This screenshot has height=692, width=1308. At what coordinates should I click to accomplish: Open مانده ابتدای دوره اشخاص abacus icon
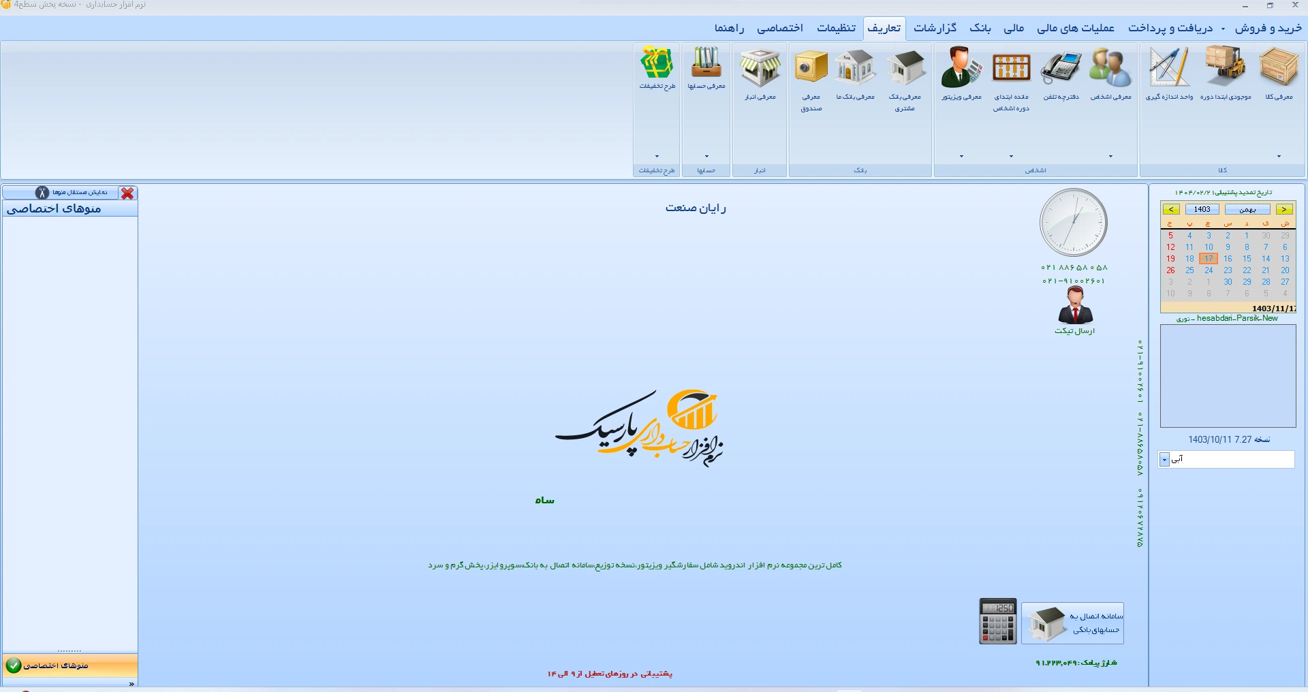(1011, 67)
